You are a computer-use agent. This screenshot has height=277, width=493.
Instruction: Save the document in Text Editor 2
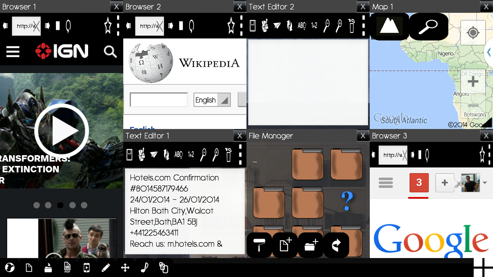[253, 26]
